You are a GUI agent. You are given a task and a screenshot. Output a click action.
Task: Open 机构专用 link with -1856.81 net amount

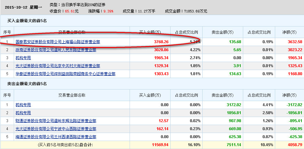[23, 113]
